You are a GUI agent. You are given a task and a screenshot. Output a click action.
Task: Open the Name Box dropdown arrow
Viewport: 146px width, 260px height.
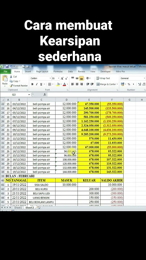(29, 95)
